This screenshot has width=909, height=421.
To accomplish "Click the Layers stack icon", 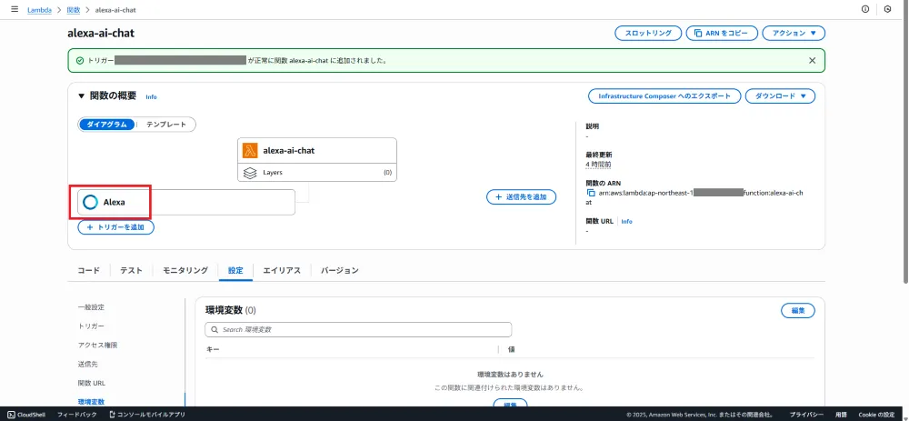I will pos(251,172).
